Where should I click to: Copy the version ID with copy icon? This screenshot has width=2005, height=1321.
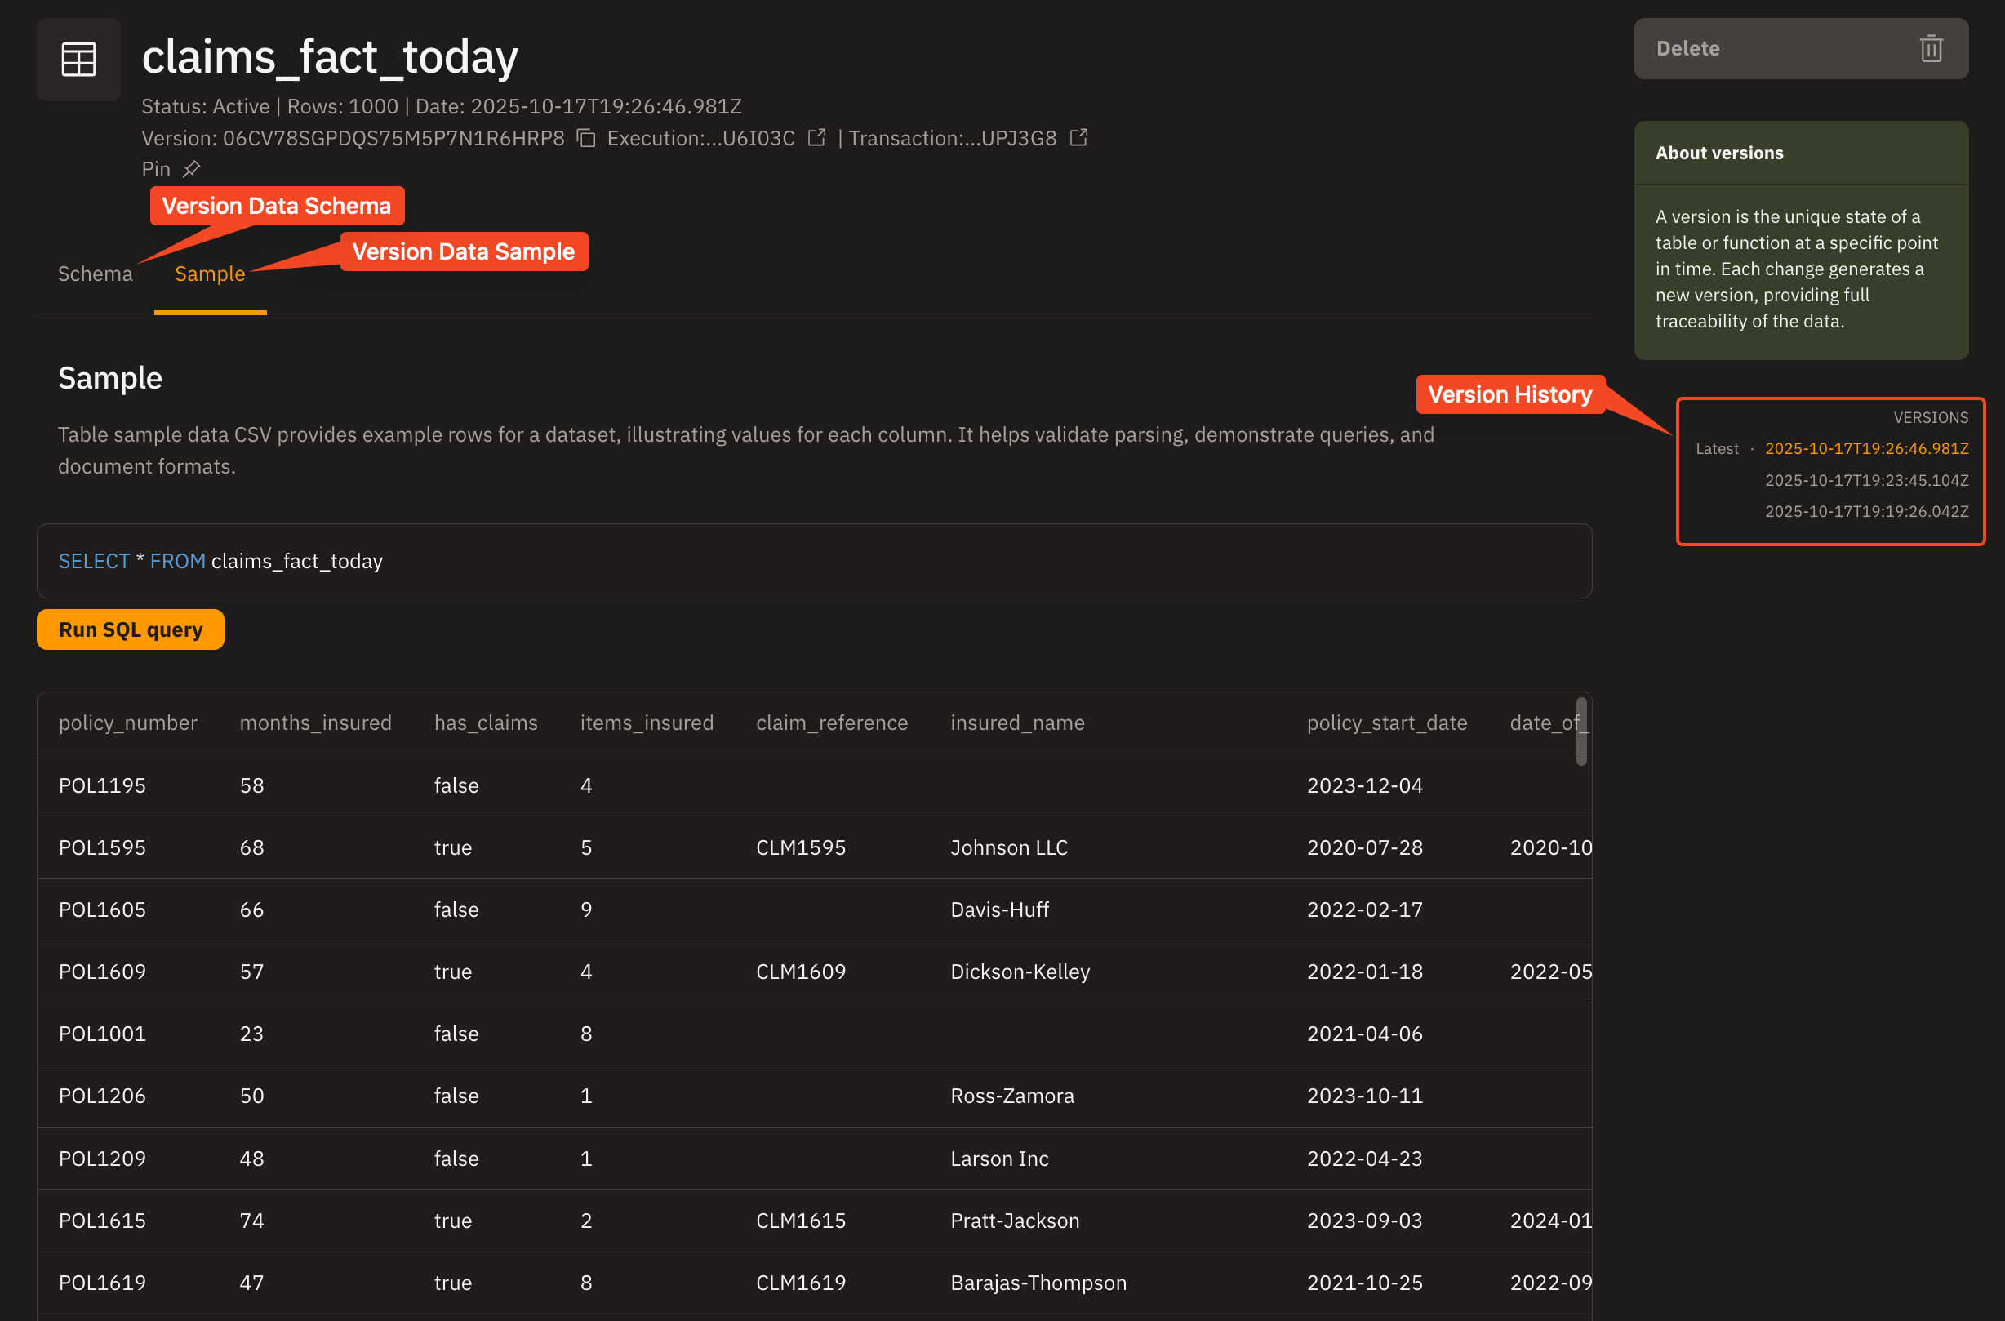[x=586, y=138]
